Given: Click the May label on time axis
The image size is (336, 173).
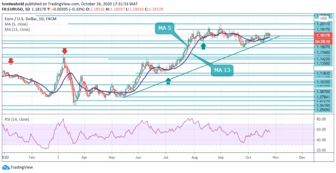Looking at the screenshot, I should (112, 158).
